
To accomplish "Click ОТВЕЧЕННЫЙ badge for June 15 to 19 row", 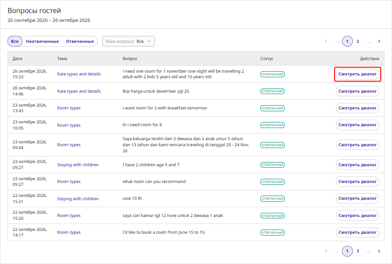I will (273, 232).
